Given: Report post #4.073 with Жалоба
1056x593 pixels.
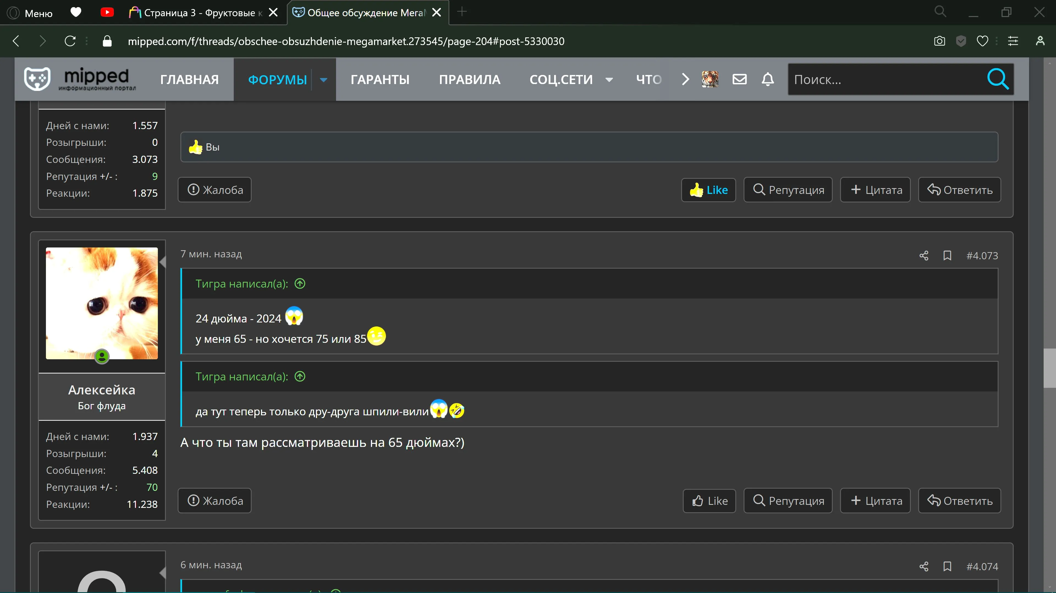Looking at the screenshot, I should point(215,500).
